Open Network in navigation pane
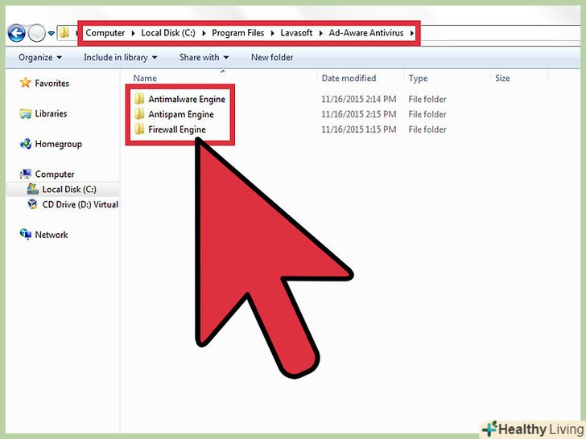 pyautogui.click(x=52, y=235)
